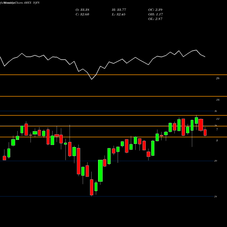Select the "OC: 2.39" reading
Image resolution: width=227 pixels, height=227 pixels.
point(155,10)
